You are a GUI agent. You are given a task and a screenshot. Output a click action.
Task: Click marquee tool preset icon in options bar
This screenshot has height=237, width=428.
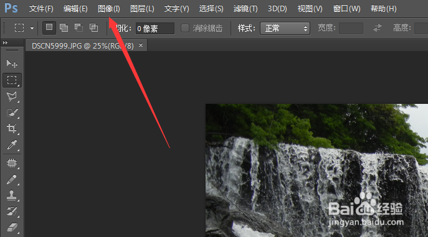[x=19, y=28]
